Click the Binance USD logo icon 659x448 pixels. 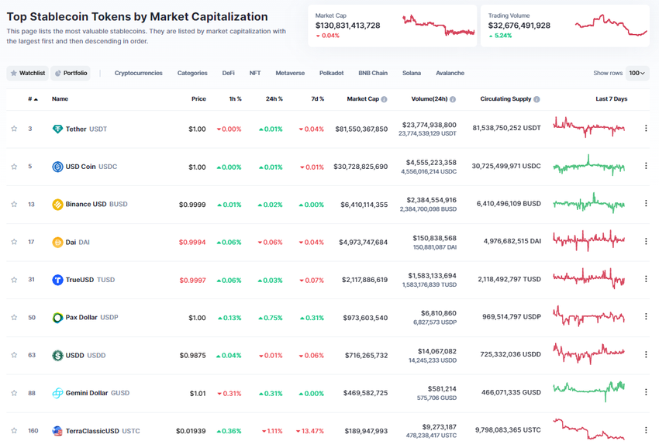pos(57,205)
